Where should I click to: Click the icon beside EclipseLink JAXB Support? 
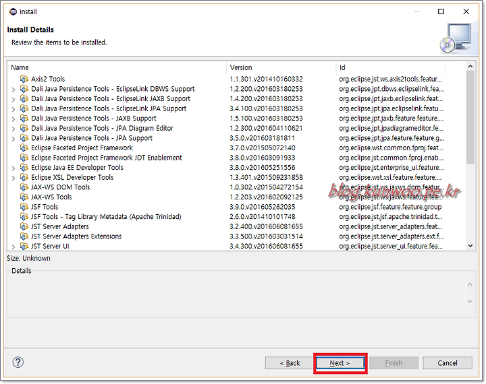24,99
